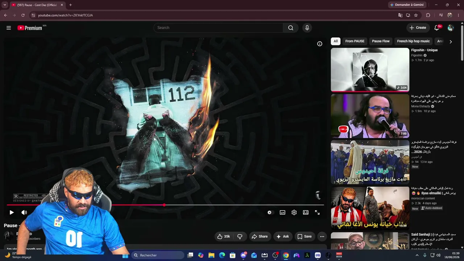This screenshot has height=261, width=464.
Task: Share this video
Action: 260,236
